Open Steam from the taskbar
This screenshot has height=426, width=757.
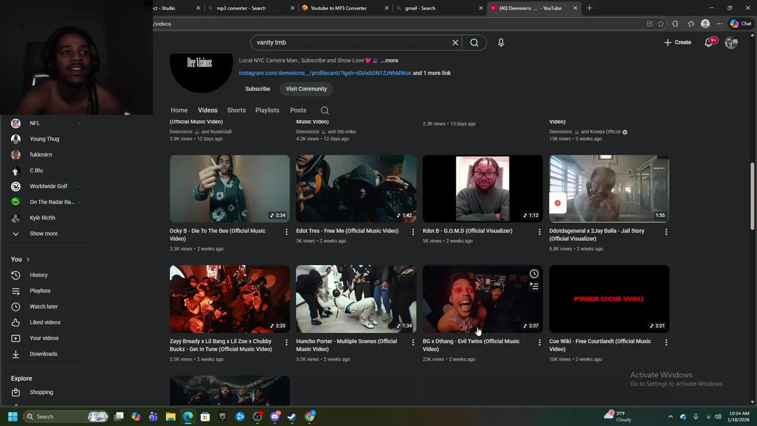pyautogui.click(x=292, y=417)
